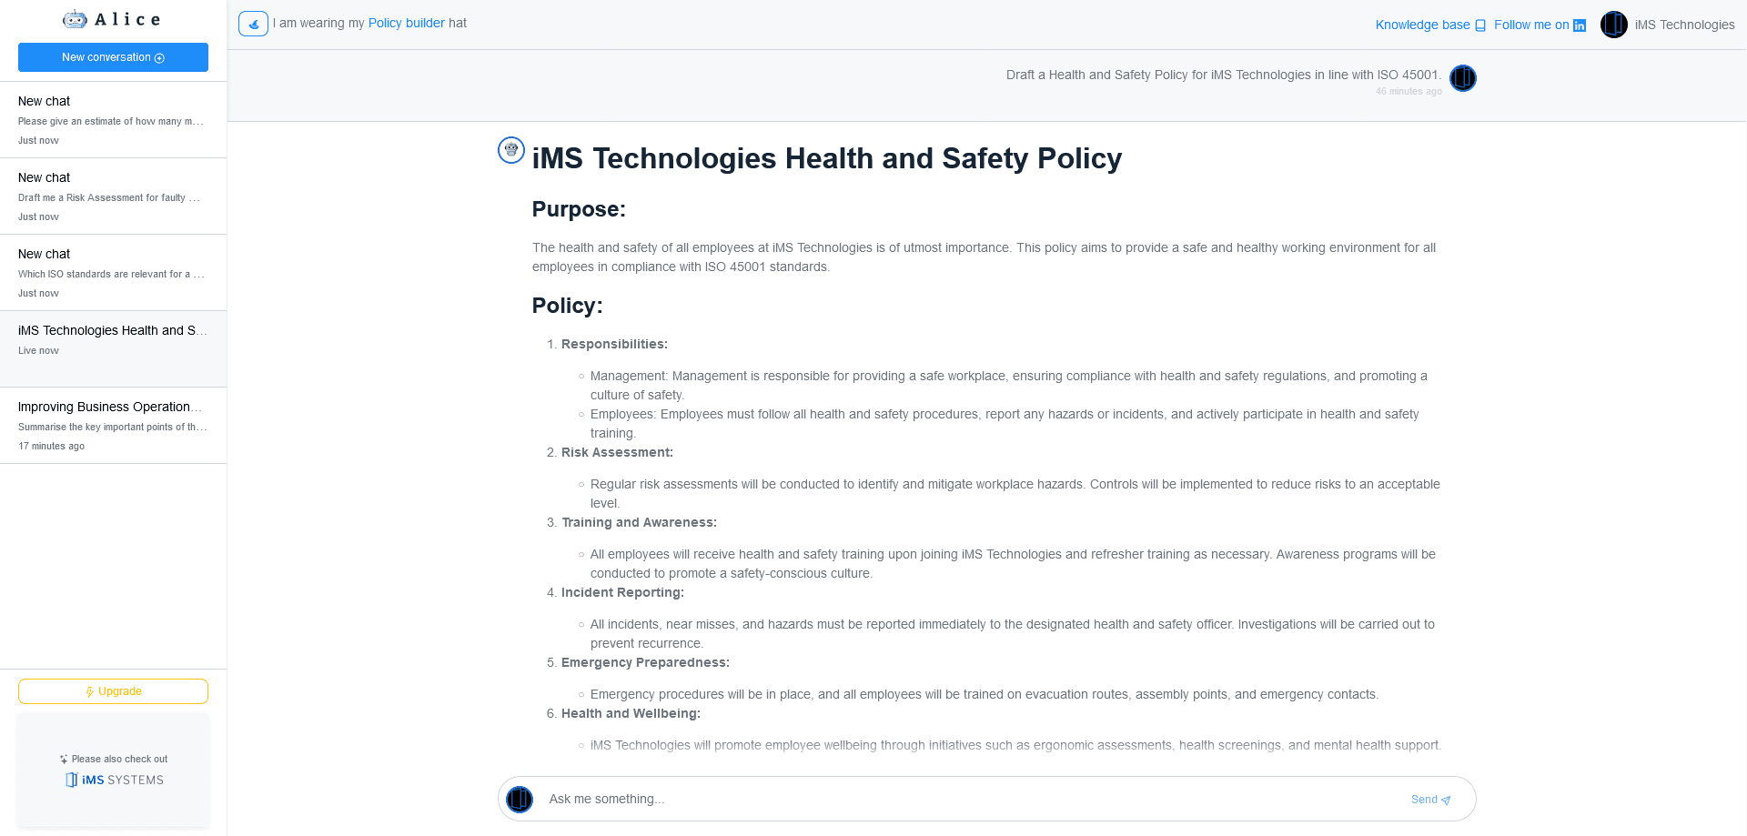1747x836 pixels.
Task: Click iMS Technologies profile avatar in header
Action: [x=1614, y=25]
